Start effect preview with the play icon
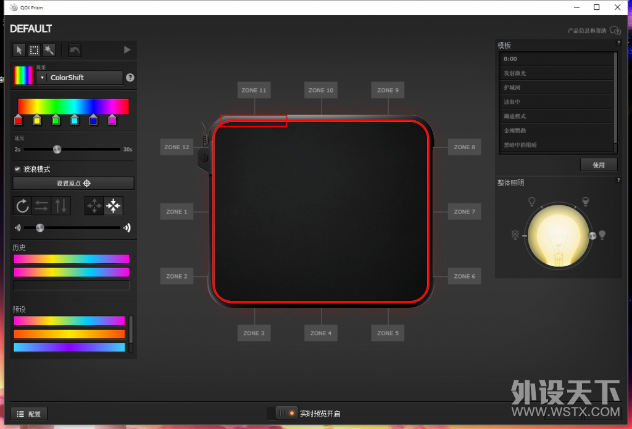This screenshot has width=632, height=429. [x=127, y=50]
